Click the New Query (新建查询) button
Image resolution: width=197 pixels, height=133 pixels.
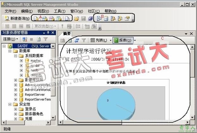click(17, 19)
